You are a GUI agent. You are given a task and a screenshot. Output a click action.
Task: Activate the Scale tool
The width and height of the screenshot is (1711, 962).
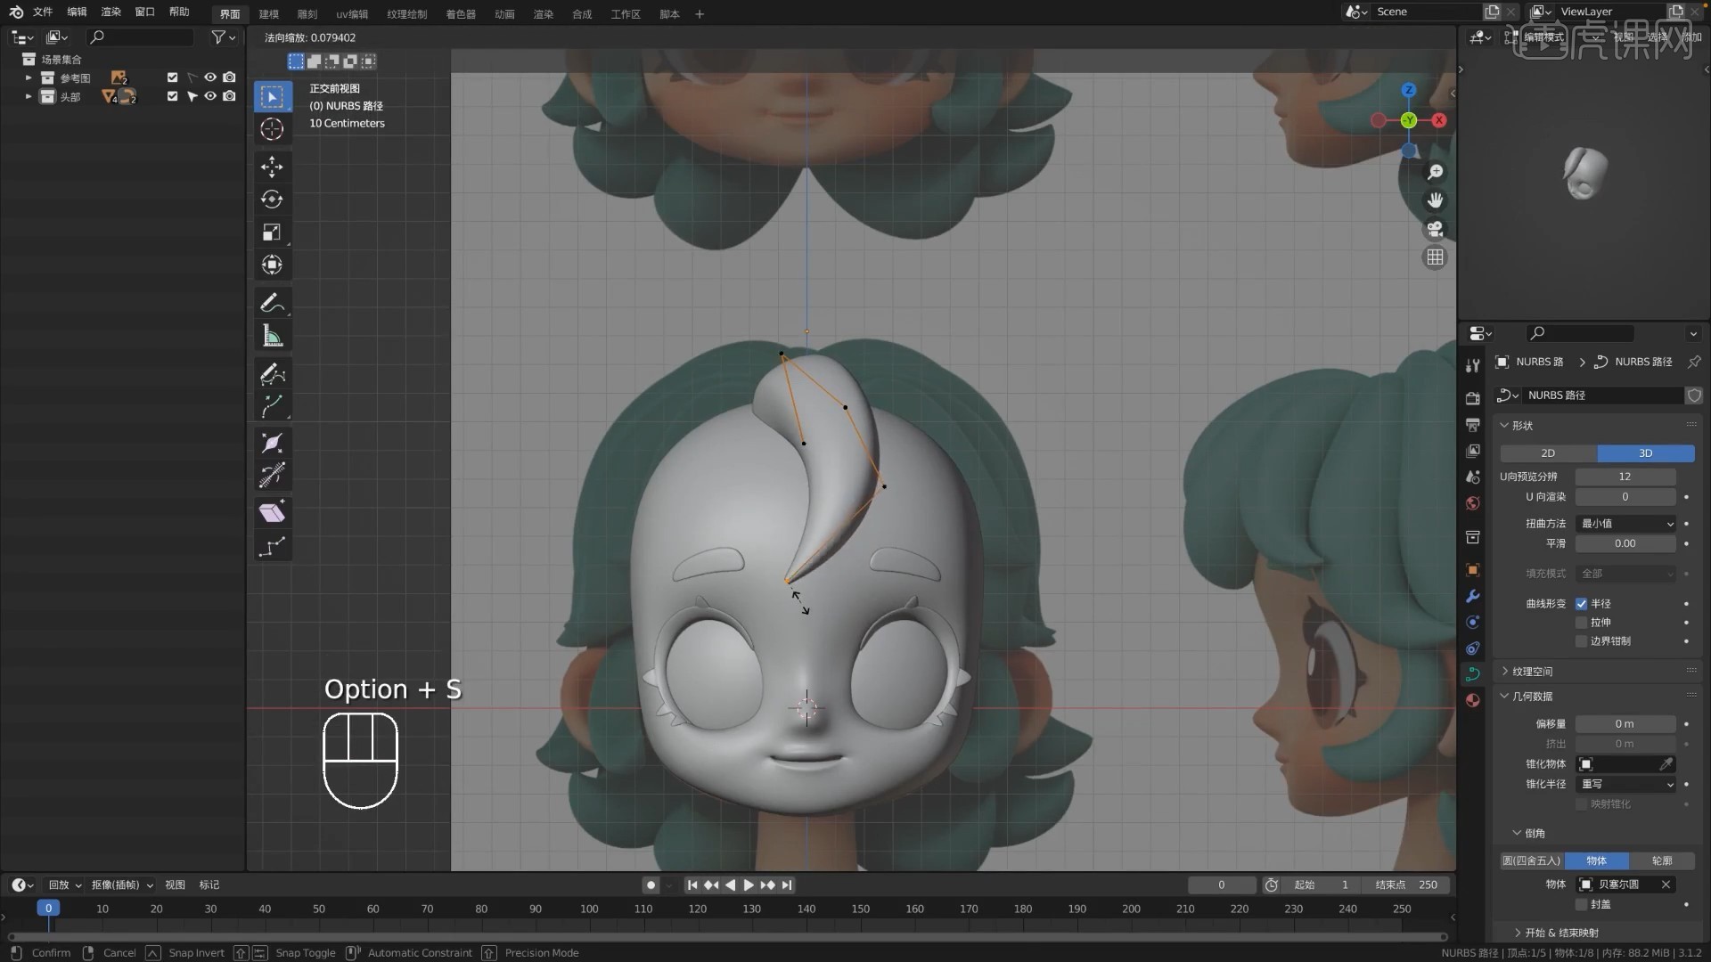click(272, 232)
